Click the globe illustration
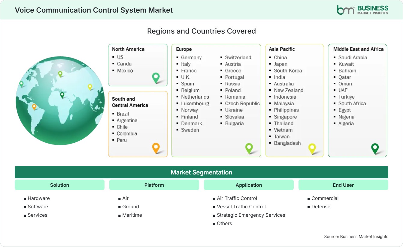 coord(60,100)
